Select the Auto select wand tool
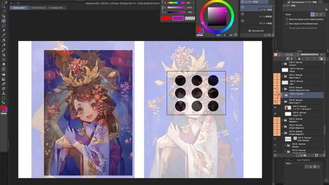The height and width of the screenshot is (185, 329). 4,30
